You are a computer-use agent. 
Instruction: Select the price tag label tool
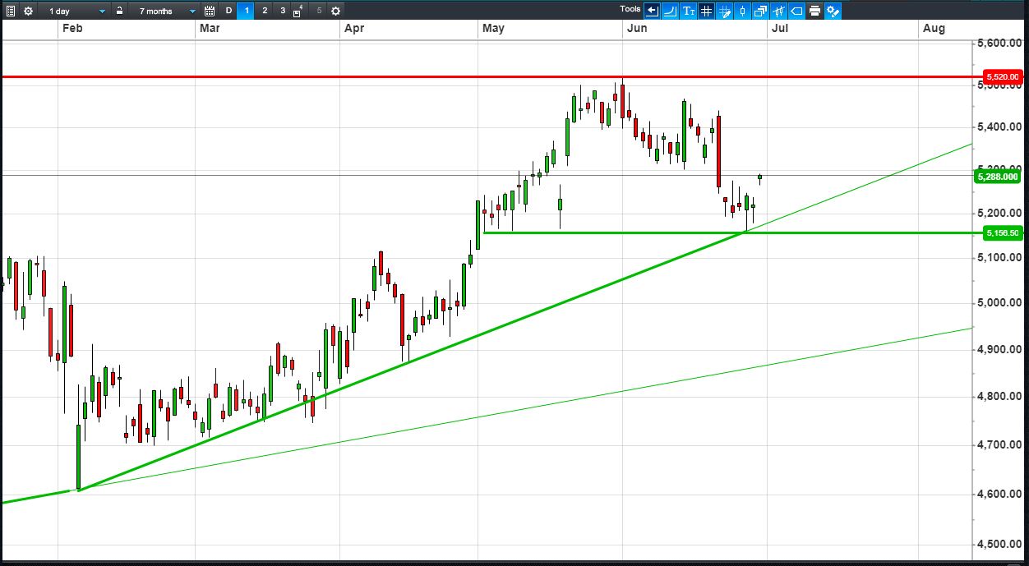[x=796, y=11]
